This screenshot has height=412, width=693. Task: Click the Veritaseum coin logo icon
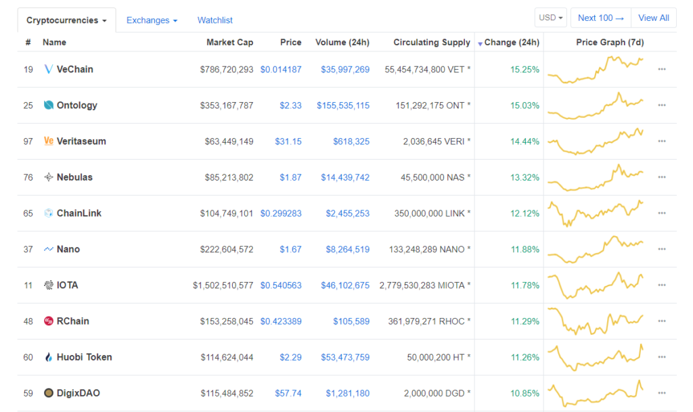coord(49,141)
